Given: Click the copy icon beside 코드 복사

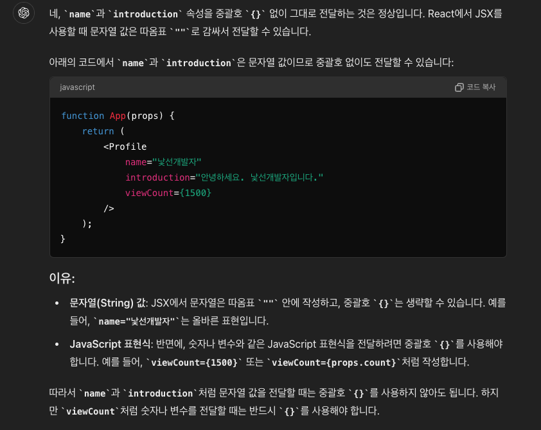Looking at the screenshot, I should [x=459, y=87].
